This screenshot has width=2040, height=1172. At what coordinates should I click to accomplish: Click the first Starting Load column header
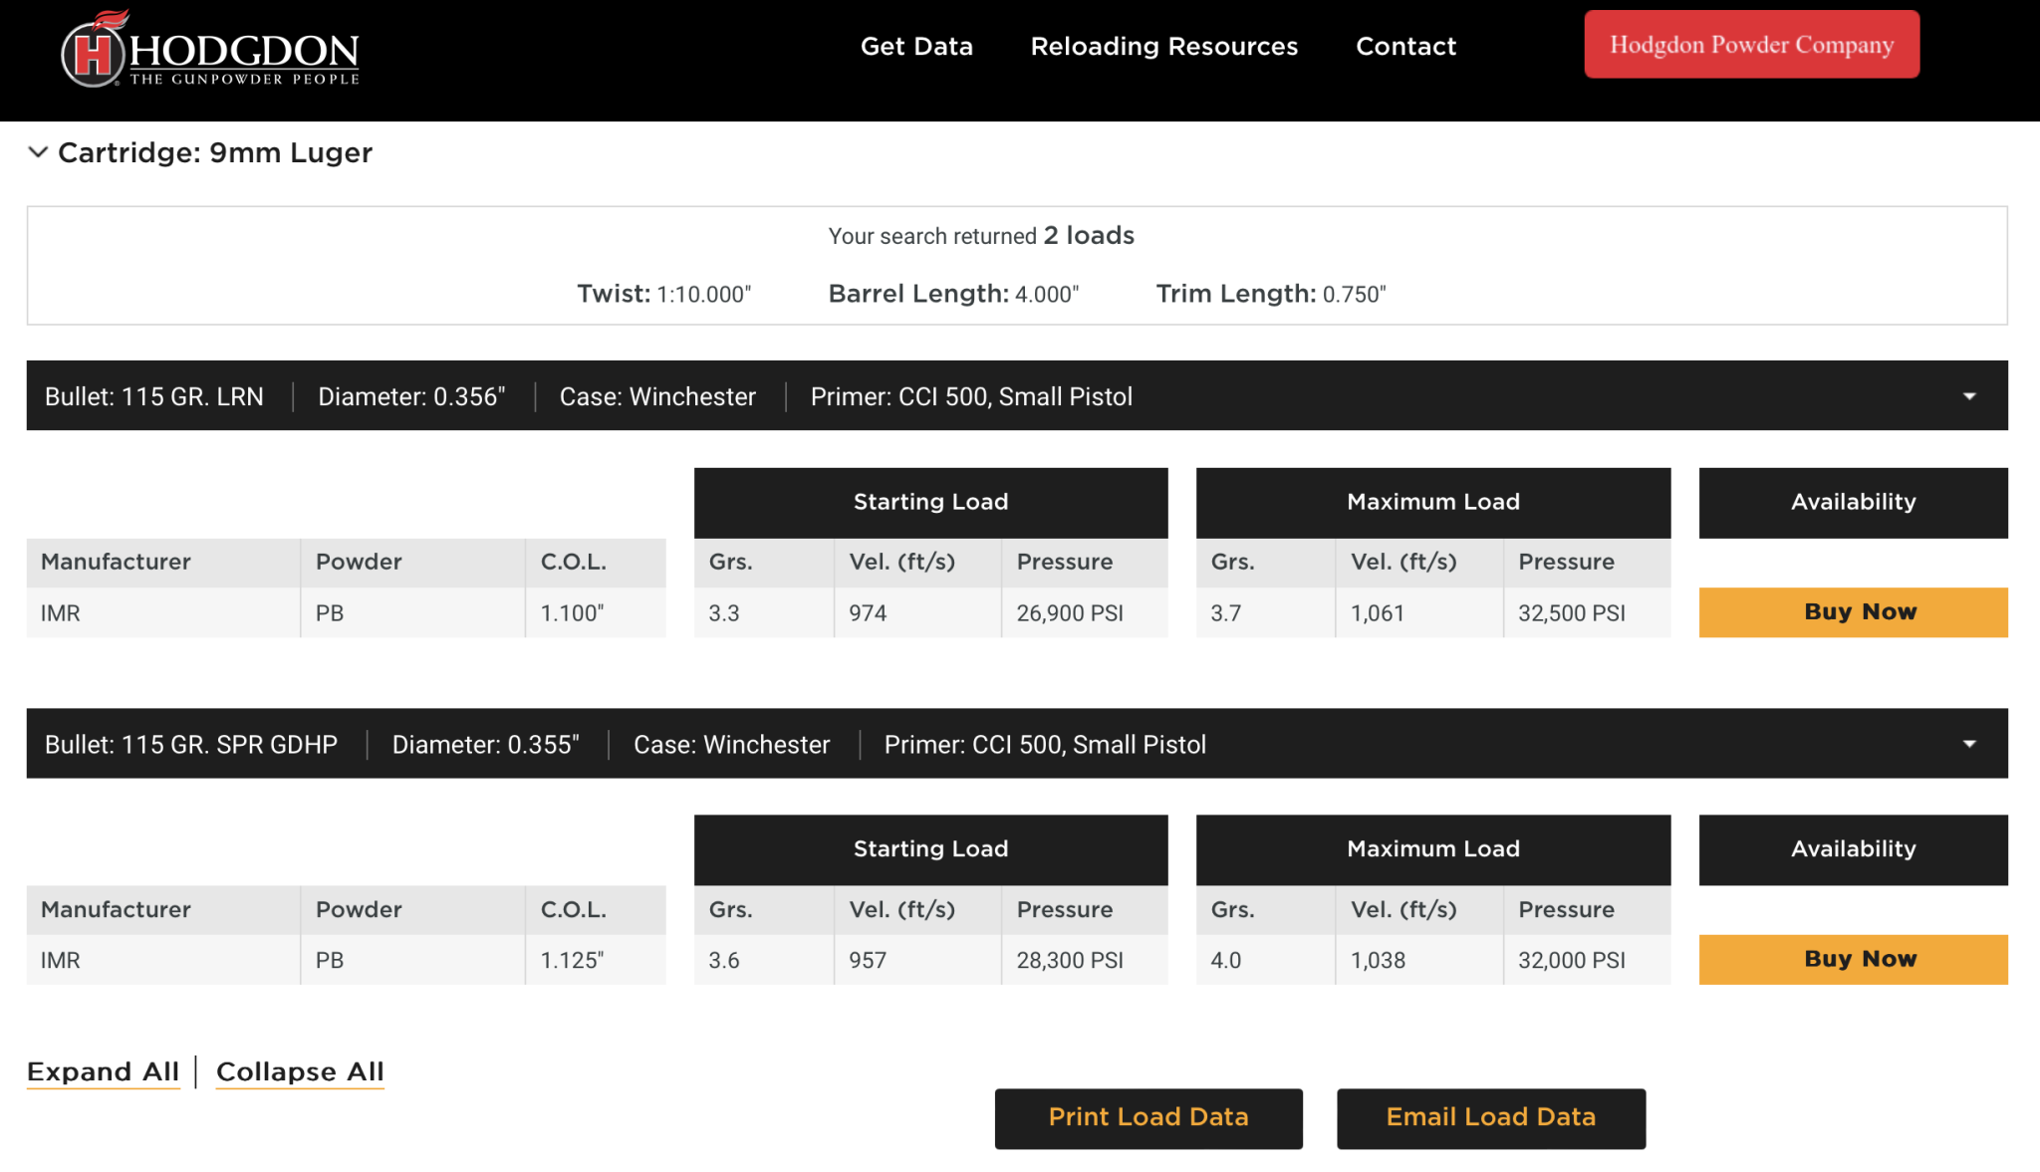[931, 502]
